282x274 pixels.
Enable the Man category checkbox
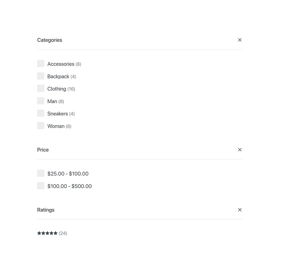click(x=41, y=101)
